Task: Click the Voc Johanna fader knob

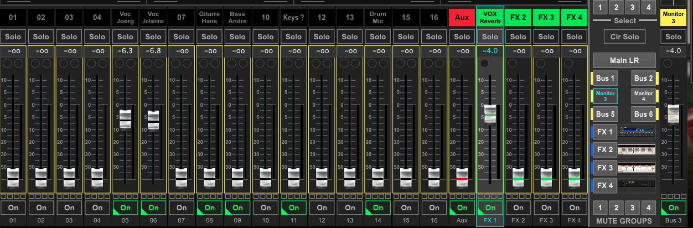Action: pos(153,120)
